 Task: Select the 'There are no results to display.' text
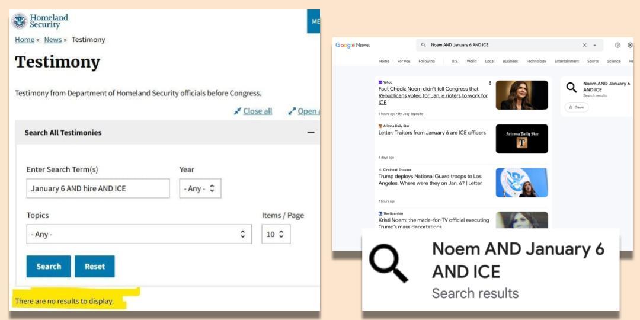[64, 301]
